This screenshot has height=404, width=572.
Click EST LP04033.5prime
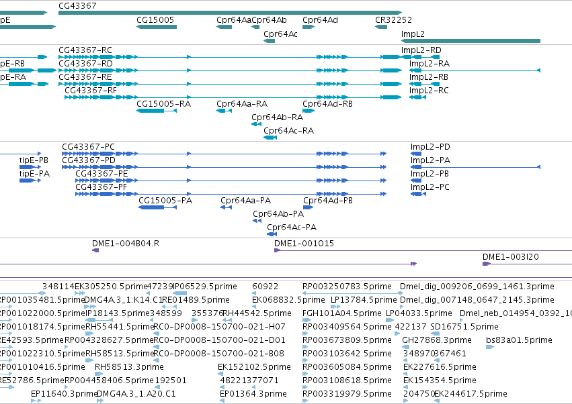point(390,320)
